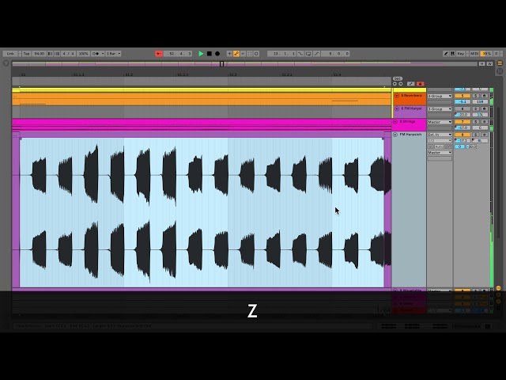Open FM Harpsich 1/2 input channel dropdown

click(x=440, y=141)
